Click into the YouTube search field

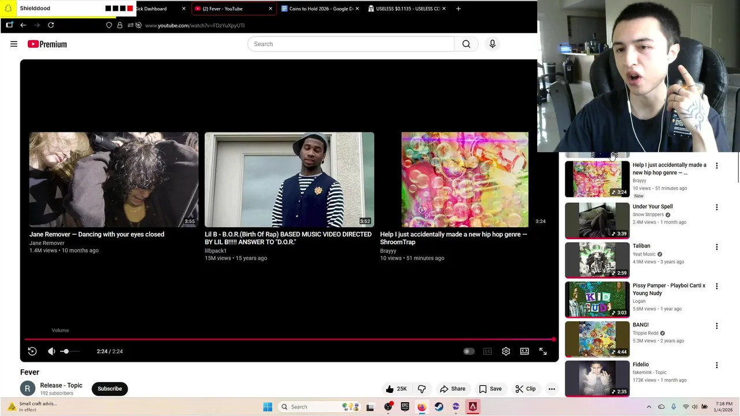[x=351, y=44]
